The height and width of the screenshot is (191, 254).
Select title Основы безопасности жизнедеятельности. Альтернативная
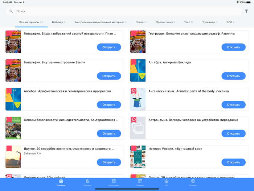[71, 120]
